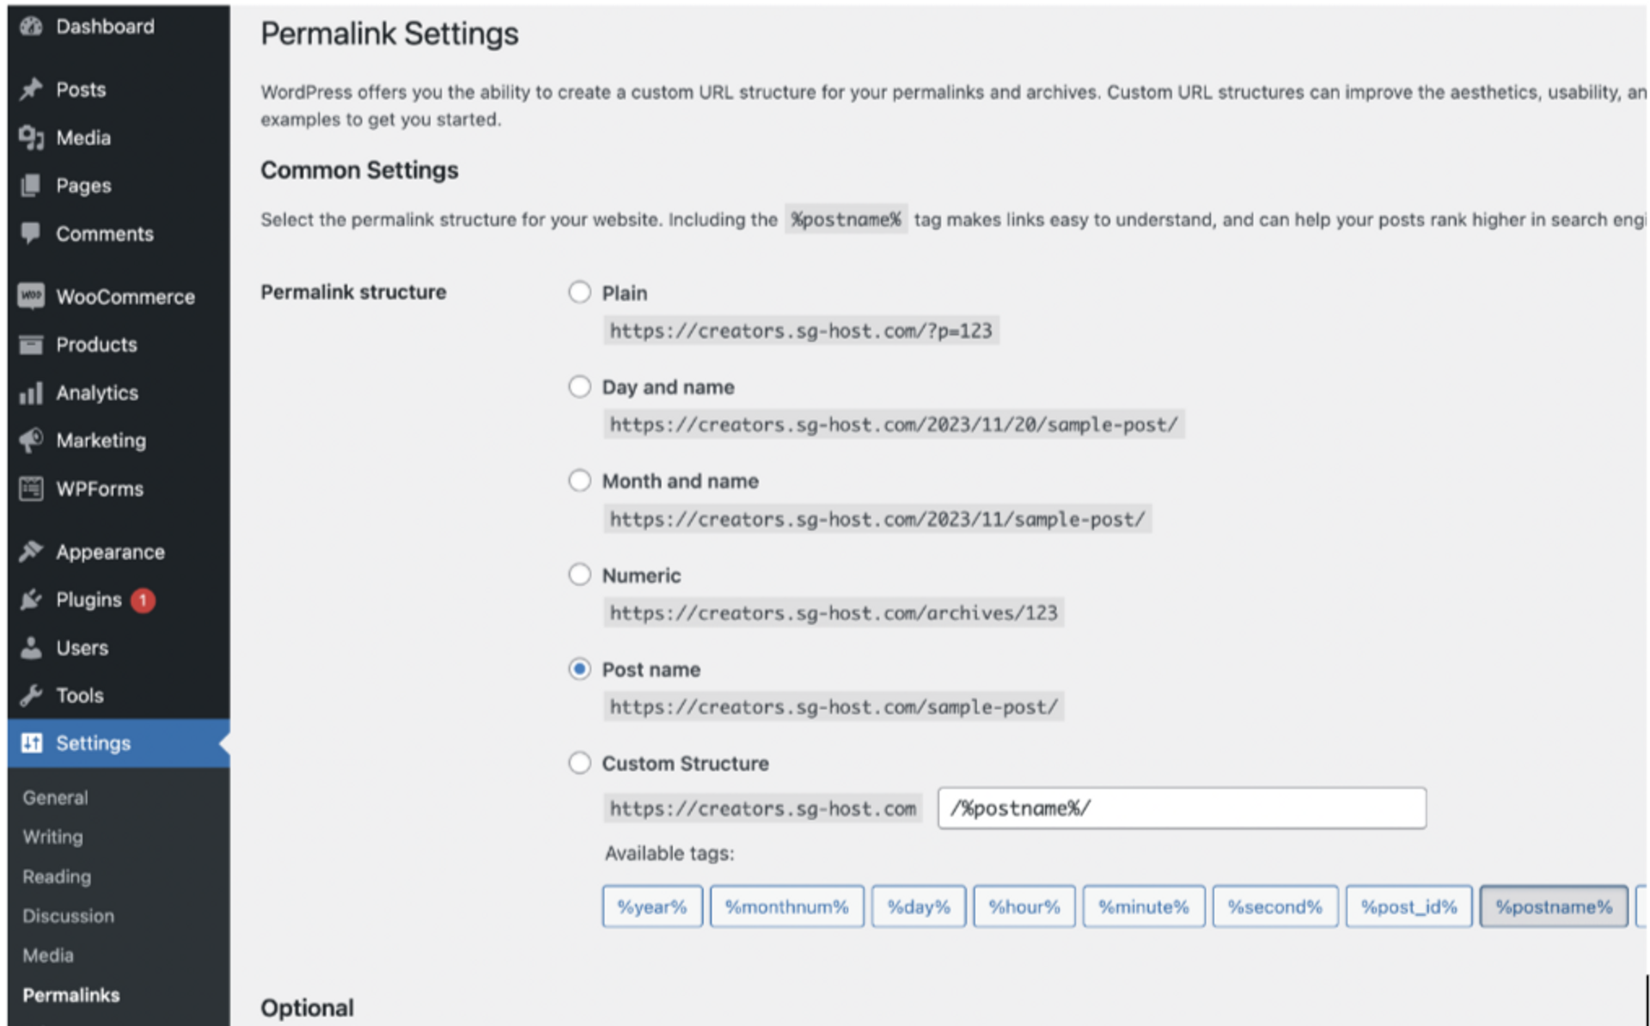1650x1026 pixels.
Task: Open Media via its camera icon
Action: [x=31, y=137]
